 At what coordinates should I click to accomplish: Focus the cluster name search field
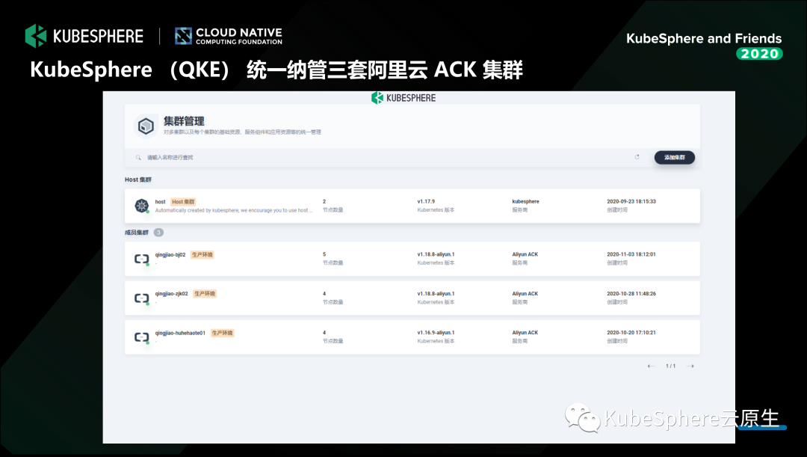(381, 157)
